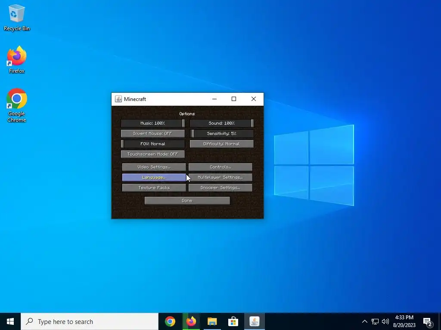Click the Options heading text
Image resolution: width=441 pixels, height=330 pixels.
click(187, 113)
